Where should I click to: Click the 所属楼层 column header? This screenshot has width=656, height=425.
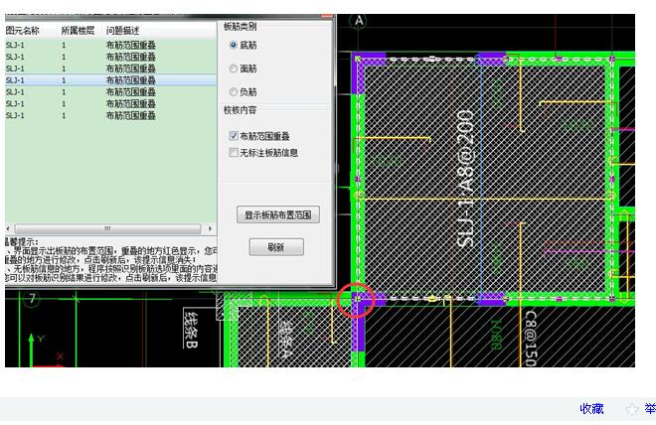click(x=78, y=31)
